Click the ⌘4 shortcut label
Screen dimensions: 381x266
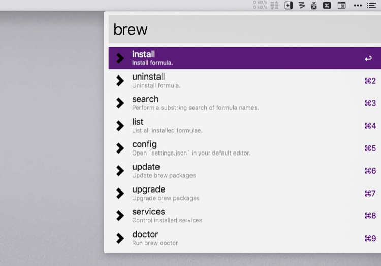pyautogui.click(x=370, y=126)
